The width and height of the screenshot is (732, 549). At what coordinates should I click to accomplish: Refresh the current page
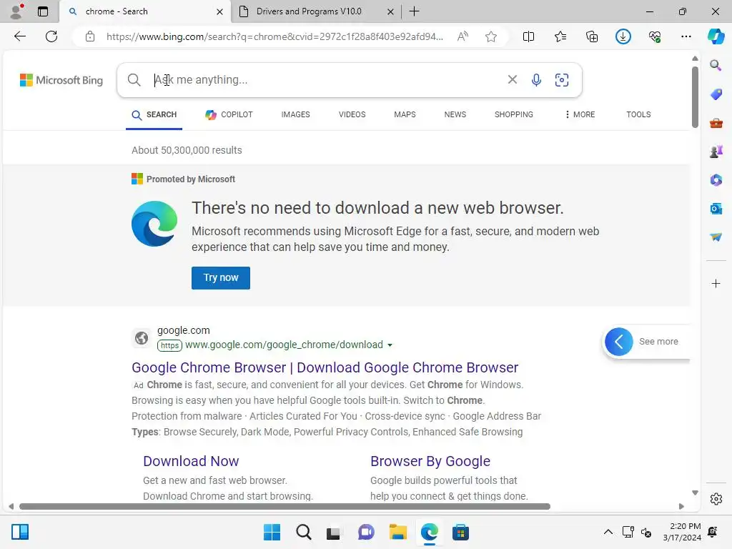click(x=51, y=36)
